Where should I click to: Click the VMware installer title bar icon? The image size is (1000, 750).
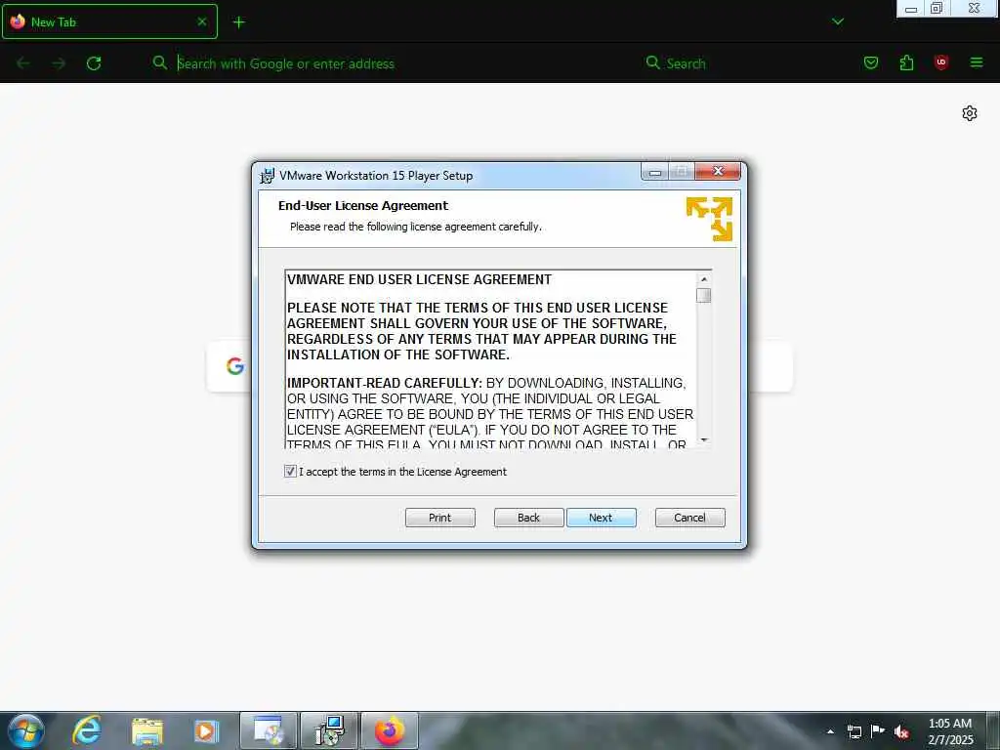pyautogui.click(x=268, y=176)
